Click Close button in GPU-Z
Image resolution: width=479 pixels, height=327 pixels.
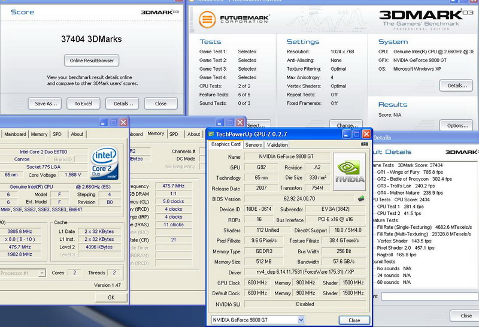(x=354, y=320)
